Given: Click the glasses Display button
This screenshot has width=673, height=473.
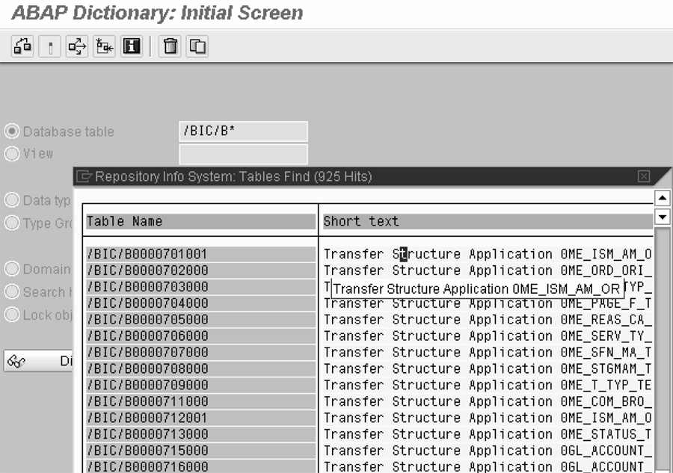Looking at the screenshot, I should [38, 361].
